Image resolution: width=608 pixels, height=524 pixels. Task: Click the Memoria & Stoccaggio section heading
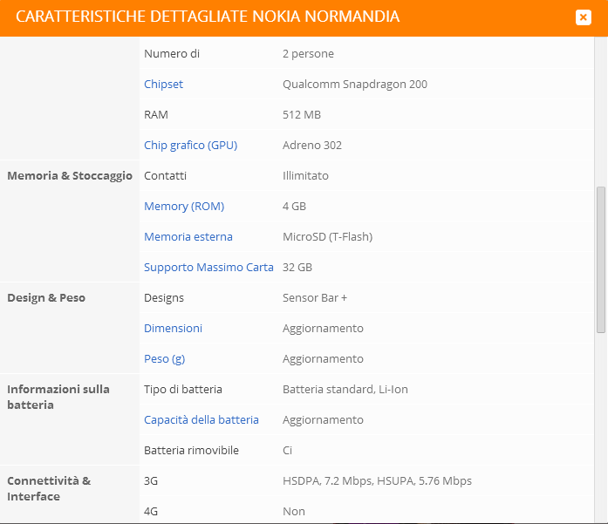coord(70,175)
